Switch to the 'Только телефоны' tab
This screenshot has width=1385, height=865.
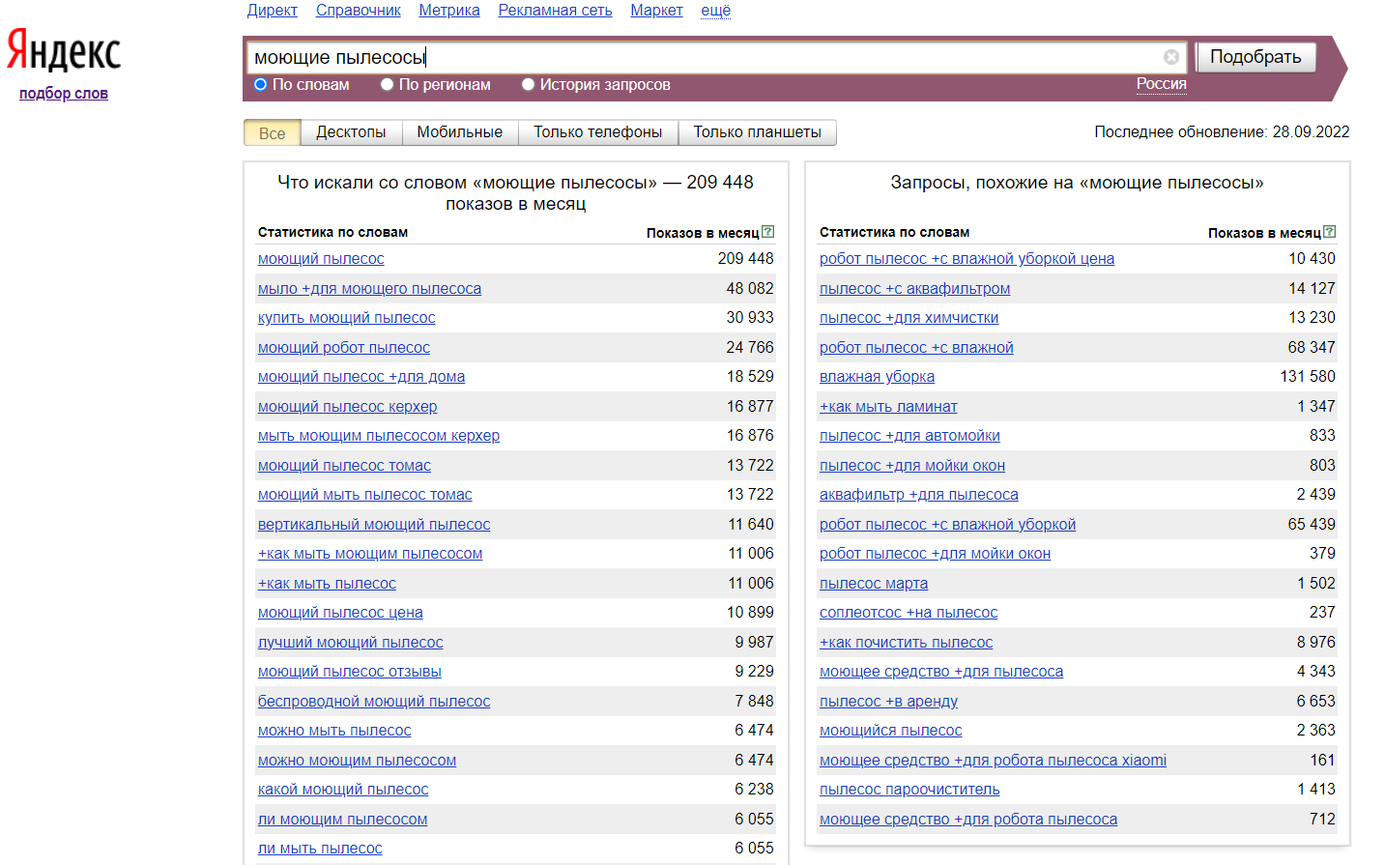(598, 132)
